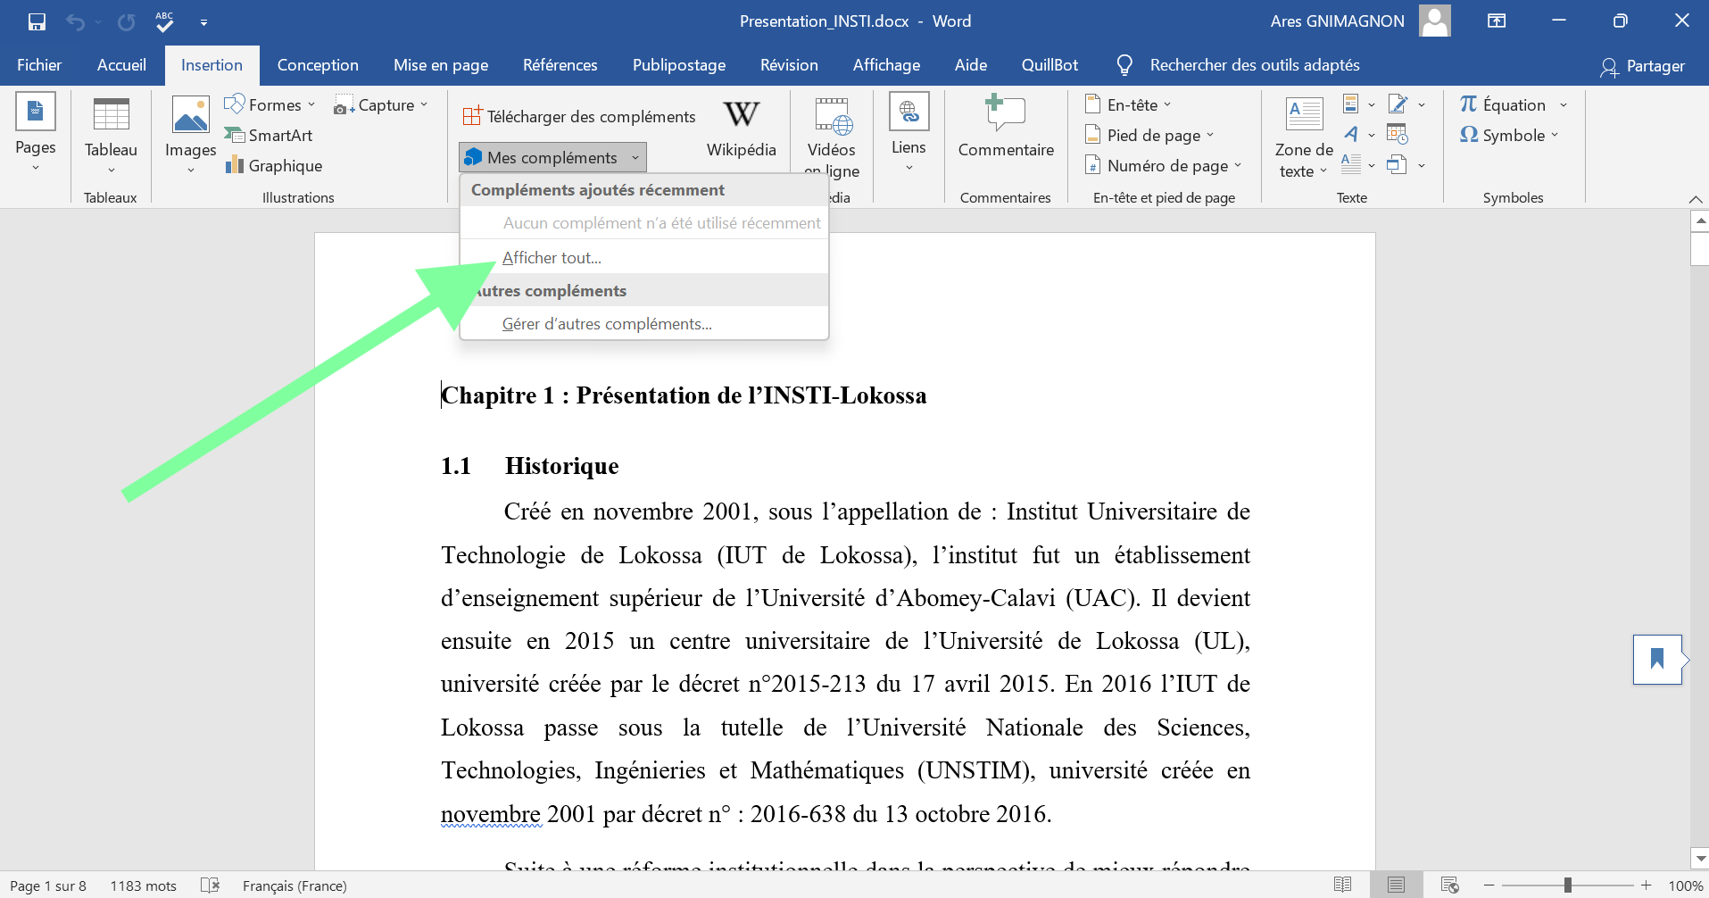1709x898 pixels.
Task: Collapse the ribbon with the chevron
Action: [x=1695, y=198]
